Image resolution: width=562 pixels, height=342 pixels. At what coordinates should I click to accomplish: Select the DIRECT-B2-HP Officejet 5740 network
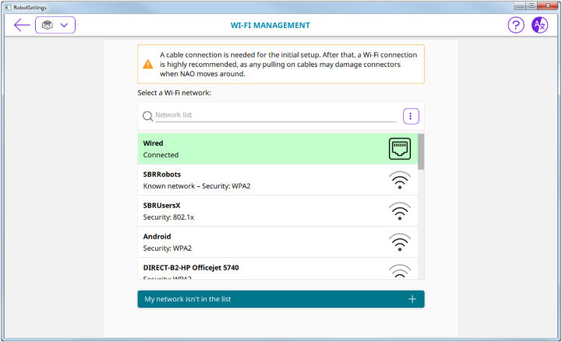(x=277, y=269)
